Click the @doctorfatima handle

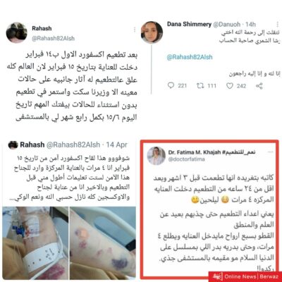click(186, 159)
